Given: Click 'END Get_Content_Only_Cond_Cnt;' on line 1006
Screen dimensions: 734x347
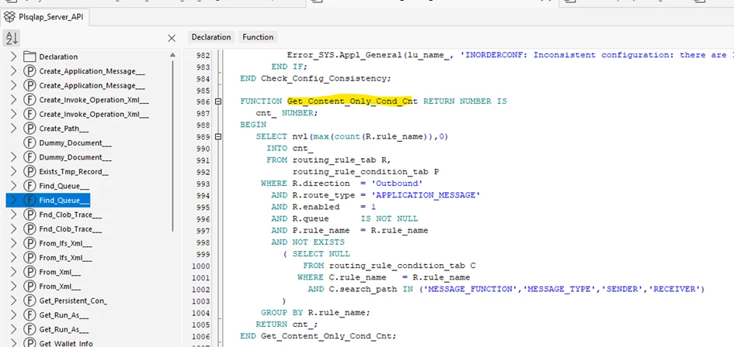Looking at the screenshot, I should pos(318,336).
